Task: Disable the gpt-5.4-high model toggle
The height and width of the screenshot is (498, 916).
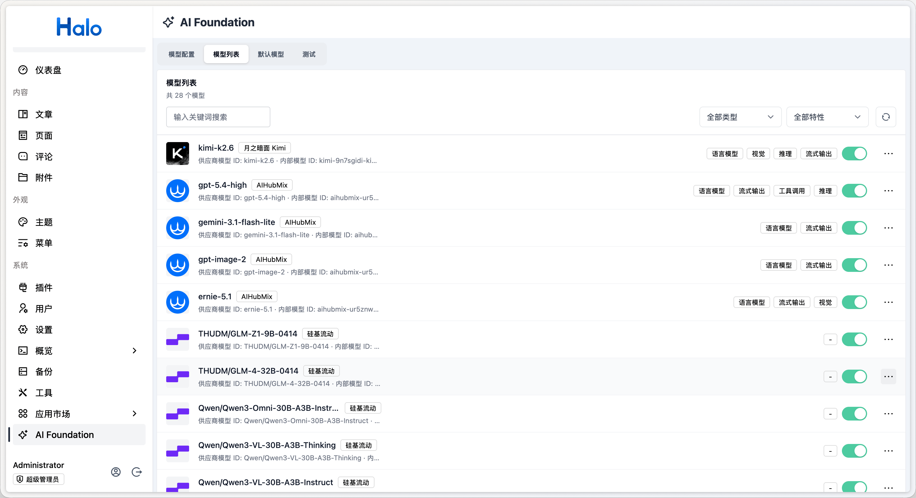Action: click(x=854, y=191)
